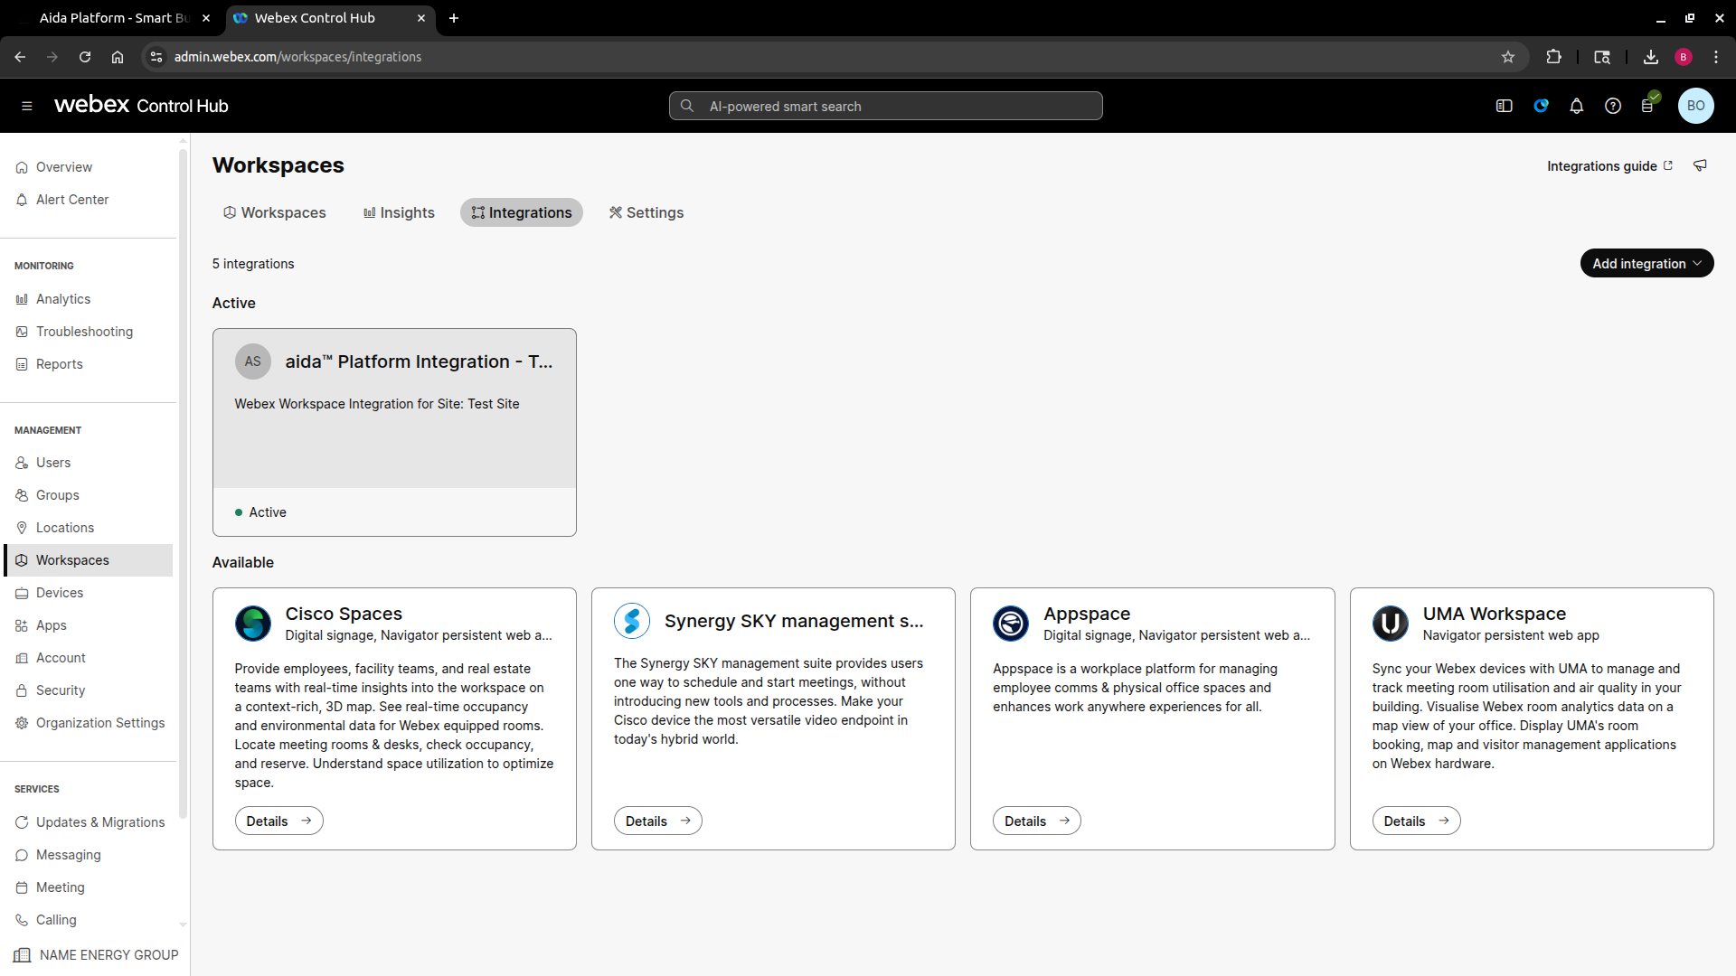The width and height of the screenshot is (1736, 976).
Task: Open the Webex service status indicator
Action: click(x=1541, y=106)
